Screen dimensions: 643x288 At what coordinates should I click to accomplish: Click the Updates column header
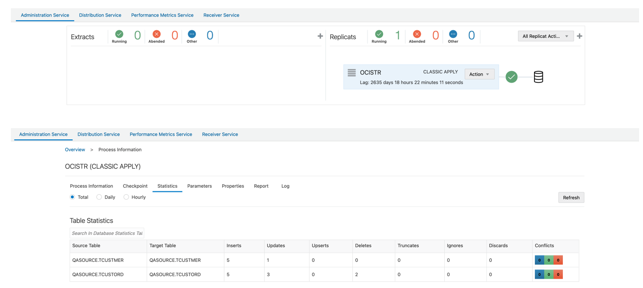[286, 246]
